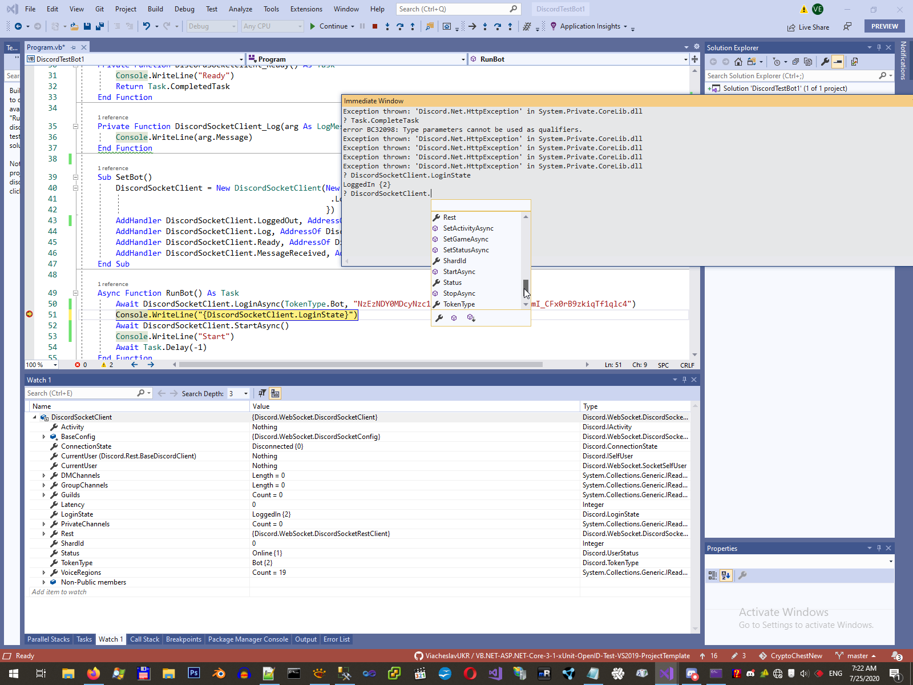
Task: Click the Home icon in Solution Explorer
Action: tap(738, 62)
